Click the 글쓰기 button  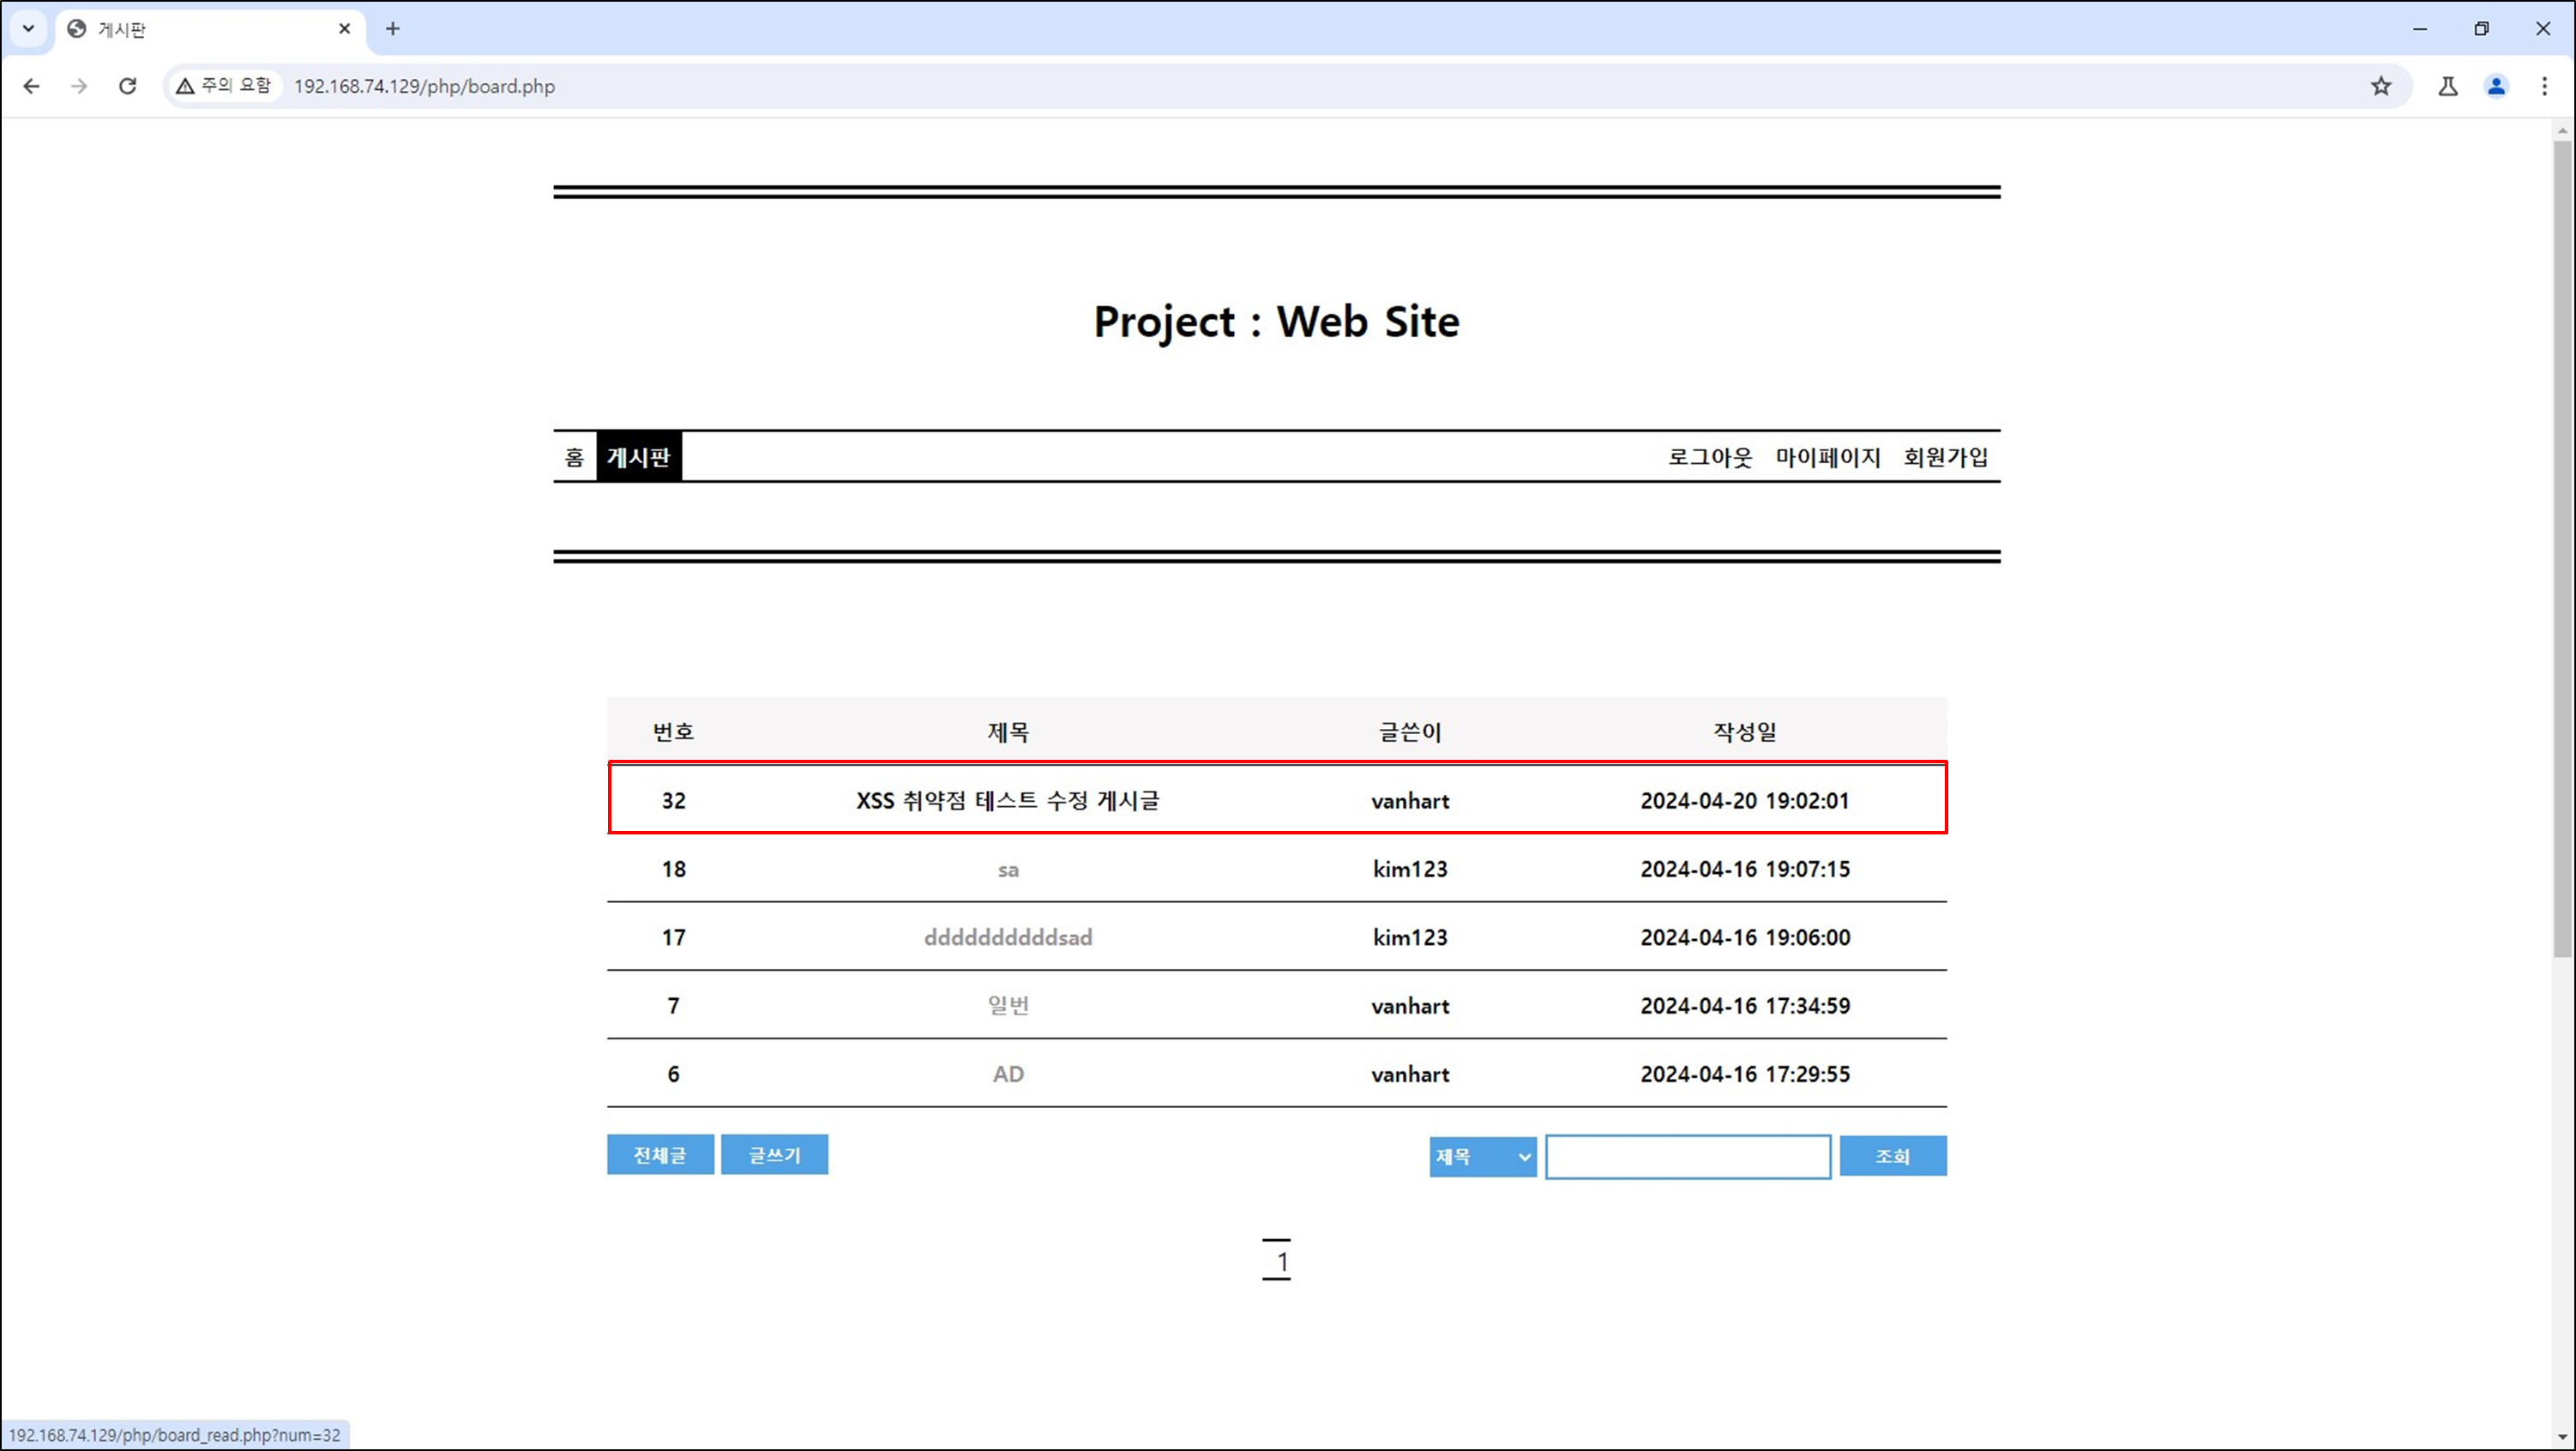(x=774, y=1155)
